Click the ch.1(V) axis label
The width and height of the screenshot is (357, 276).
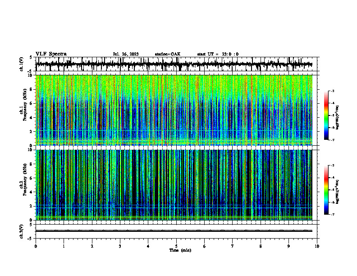[x=22, y=64]
